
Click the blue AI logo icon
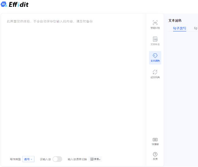pos(4,5)
